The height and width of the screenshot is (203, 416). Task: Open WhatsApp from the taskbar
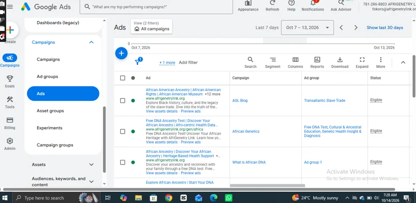click(x=228, y=198)
